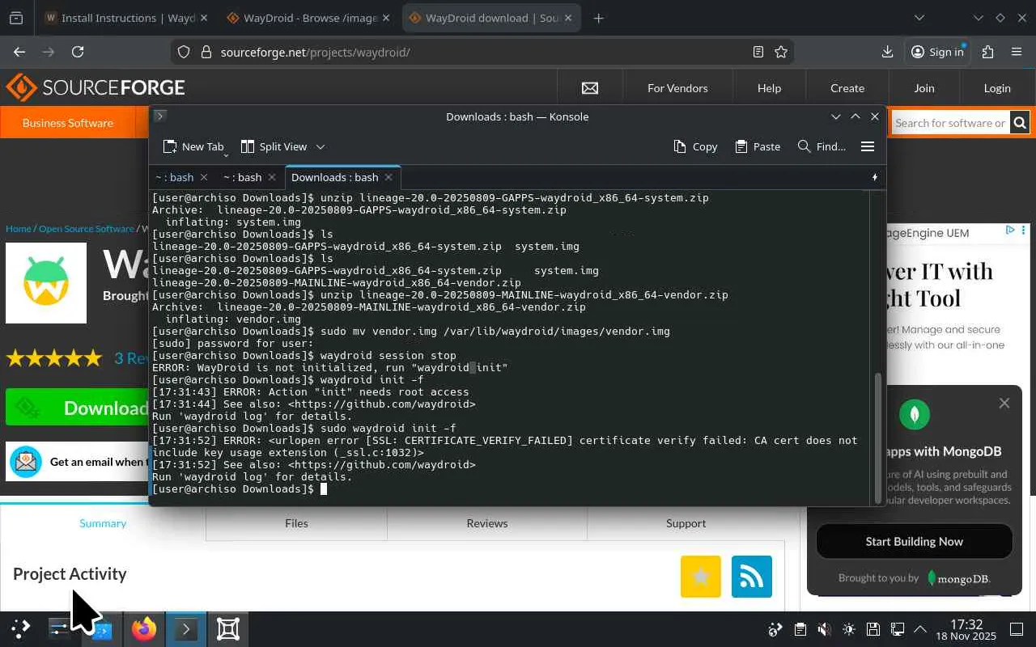This screenshot has height=647, width=1036.
Task: Open Business Software menu item
Action: coord(68,123)
